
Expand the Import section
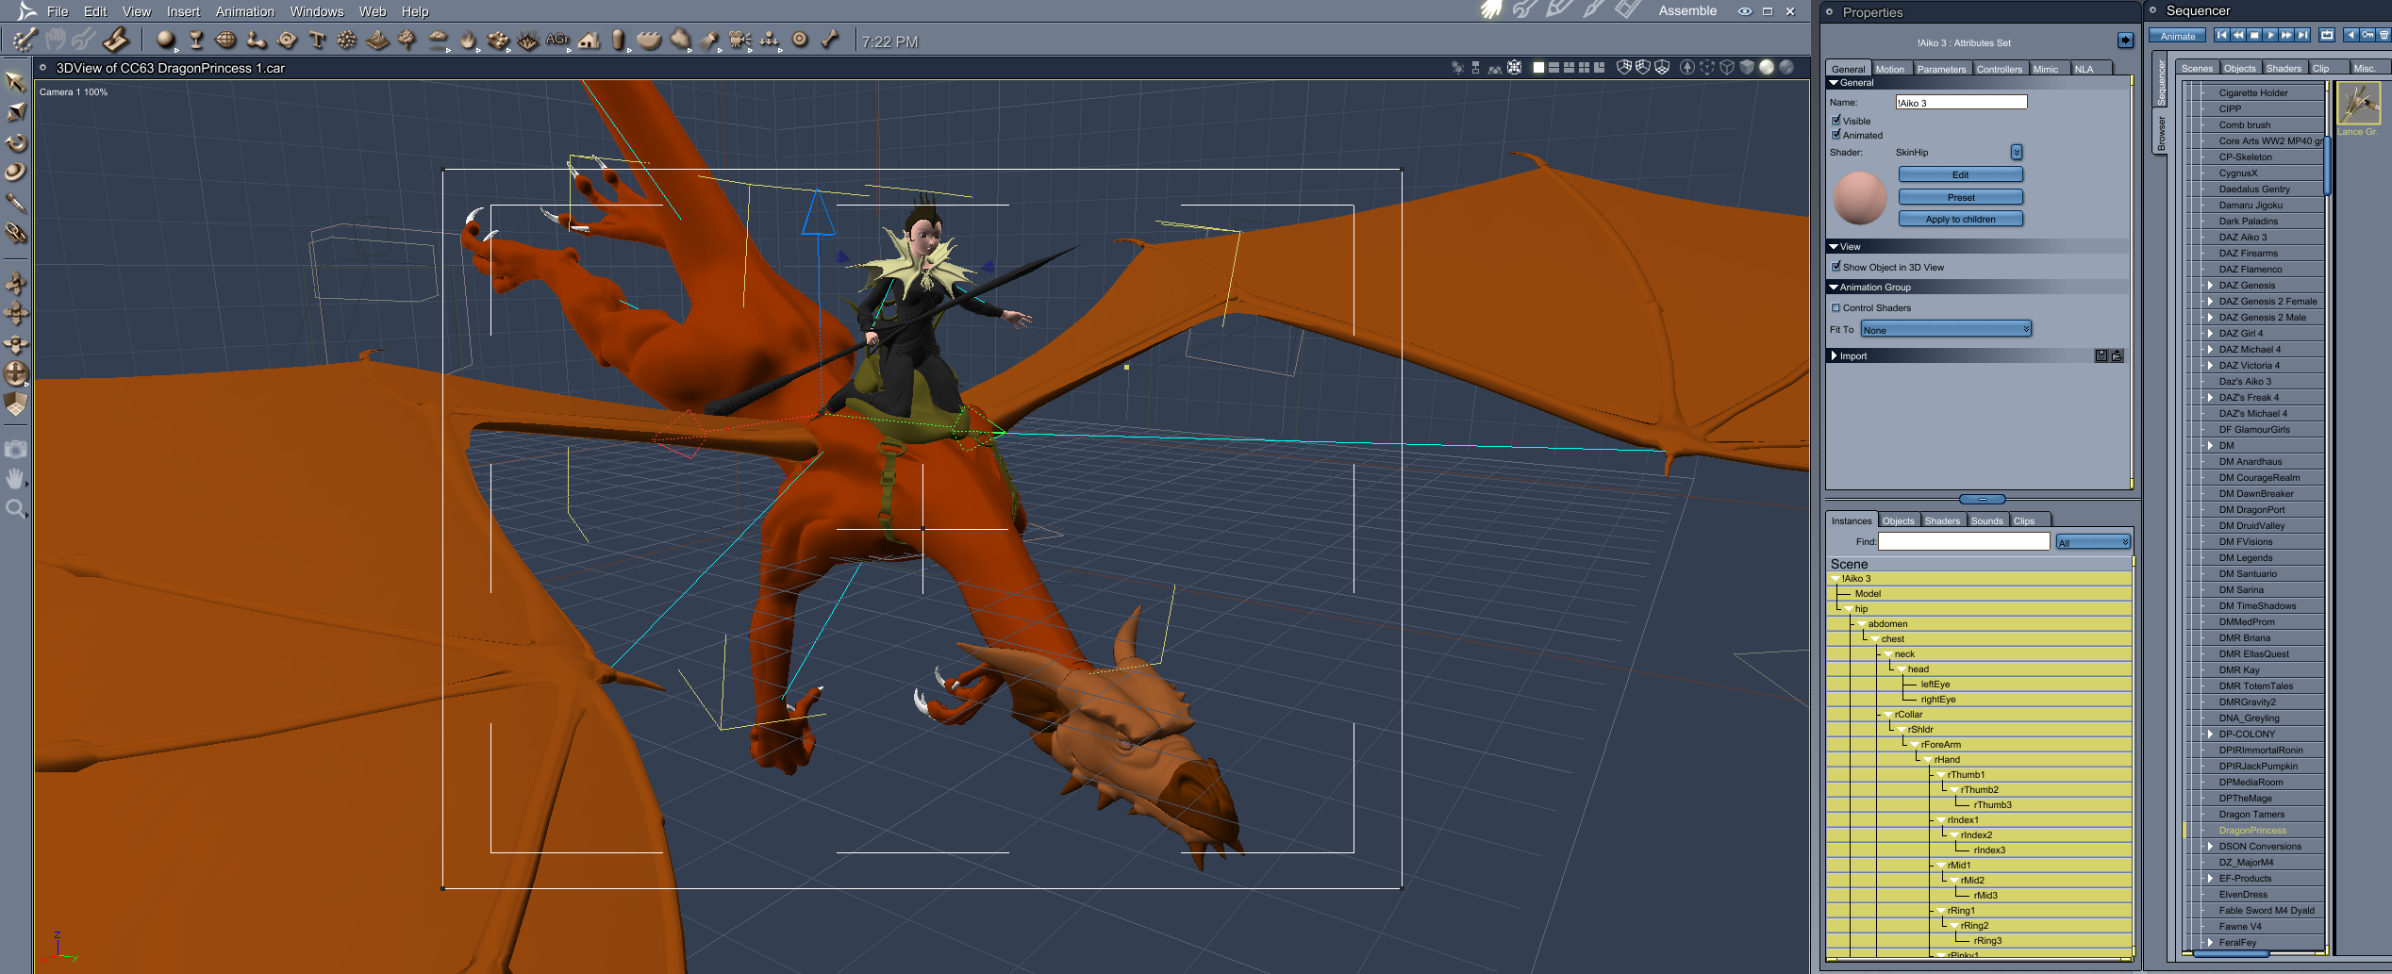pyautogui.click(x=1835, y=355)
